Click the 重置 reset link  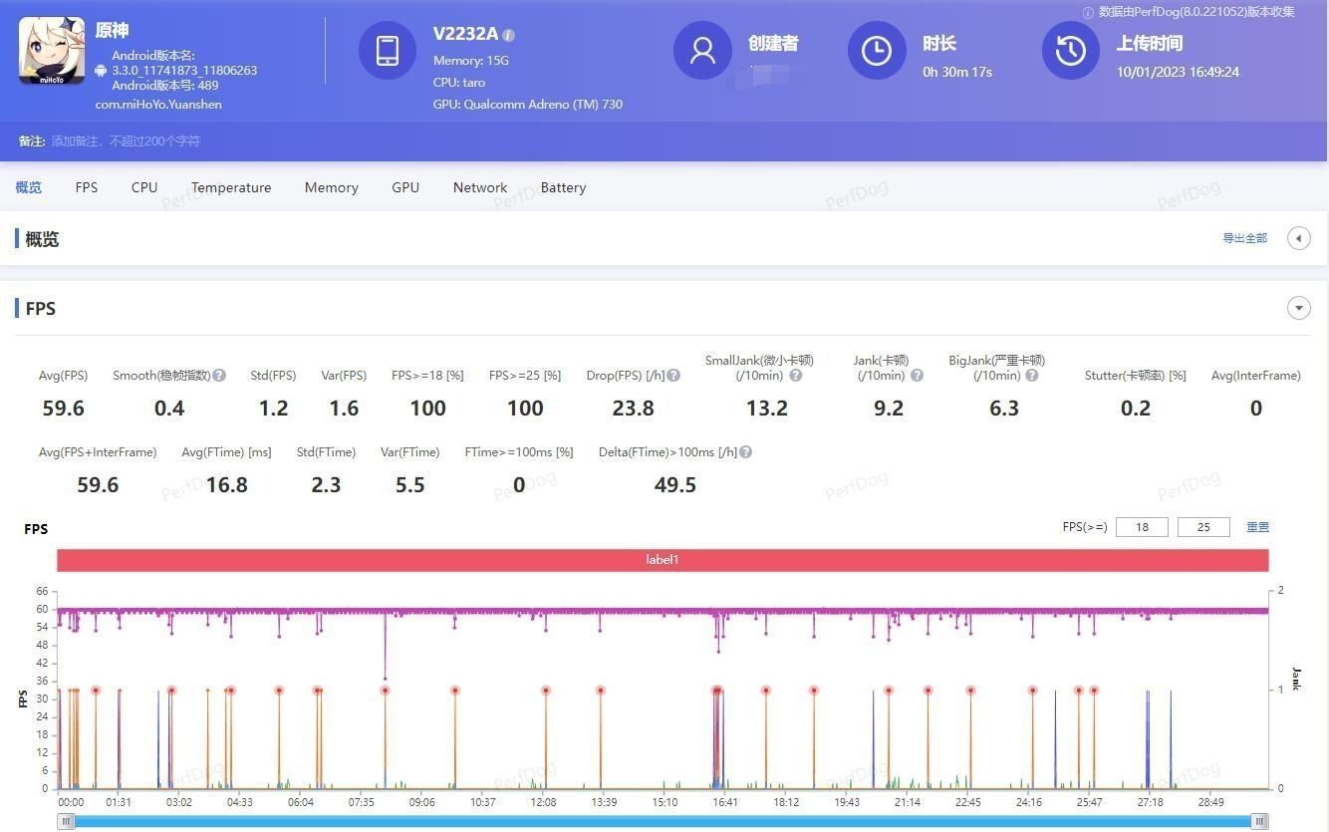[1257, 527]
